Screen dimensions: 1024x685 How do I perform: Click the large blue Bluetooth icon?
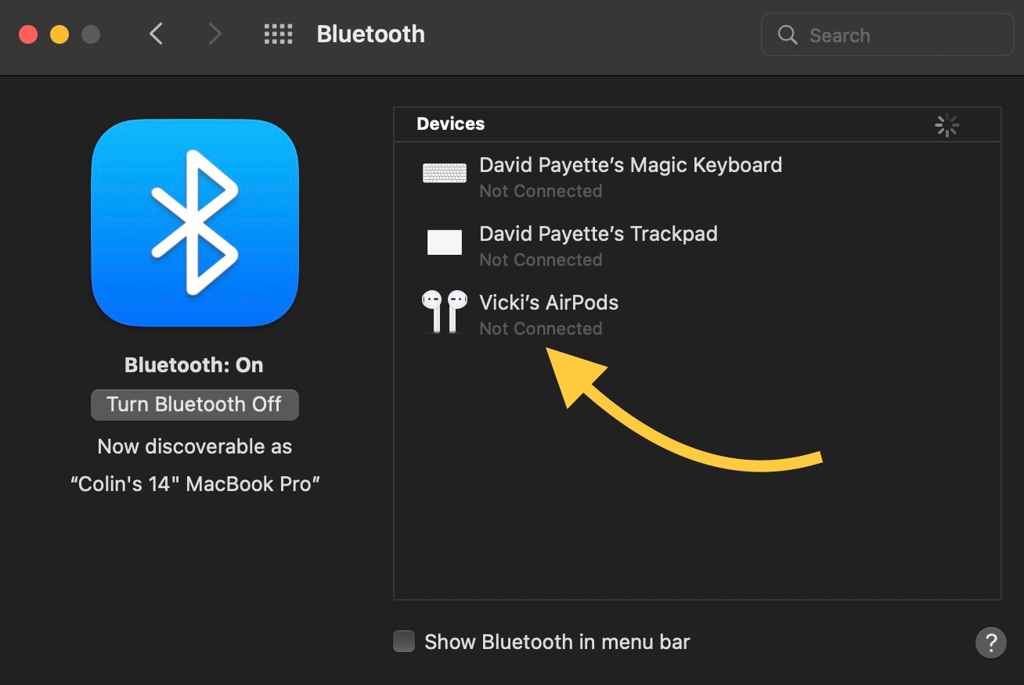tap(195, 222)
